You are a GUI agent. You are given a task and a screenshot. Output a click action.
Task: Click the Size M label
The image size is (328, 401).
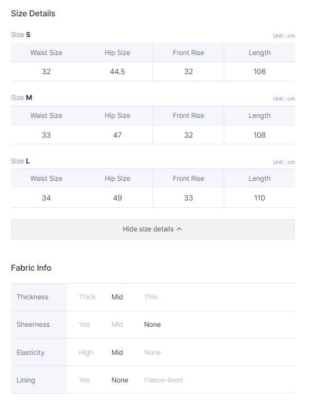point(21,98)
